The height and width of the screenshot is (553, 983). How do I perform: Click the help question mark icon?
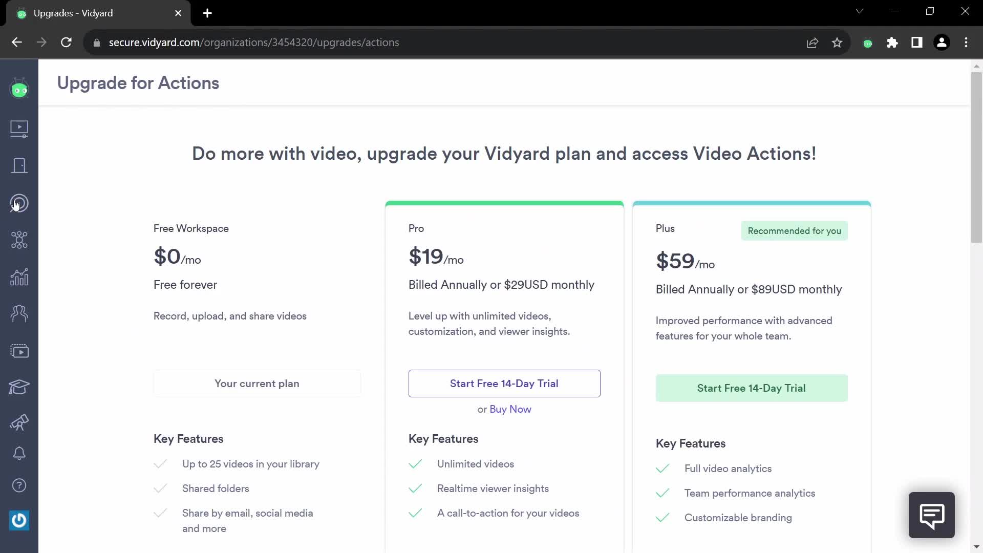[19, 485]
